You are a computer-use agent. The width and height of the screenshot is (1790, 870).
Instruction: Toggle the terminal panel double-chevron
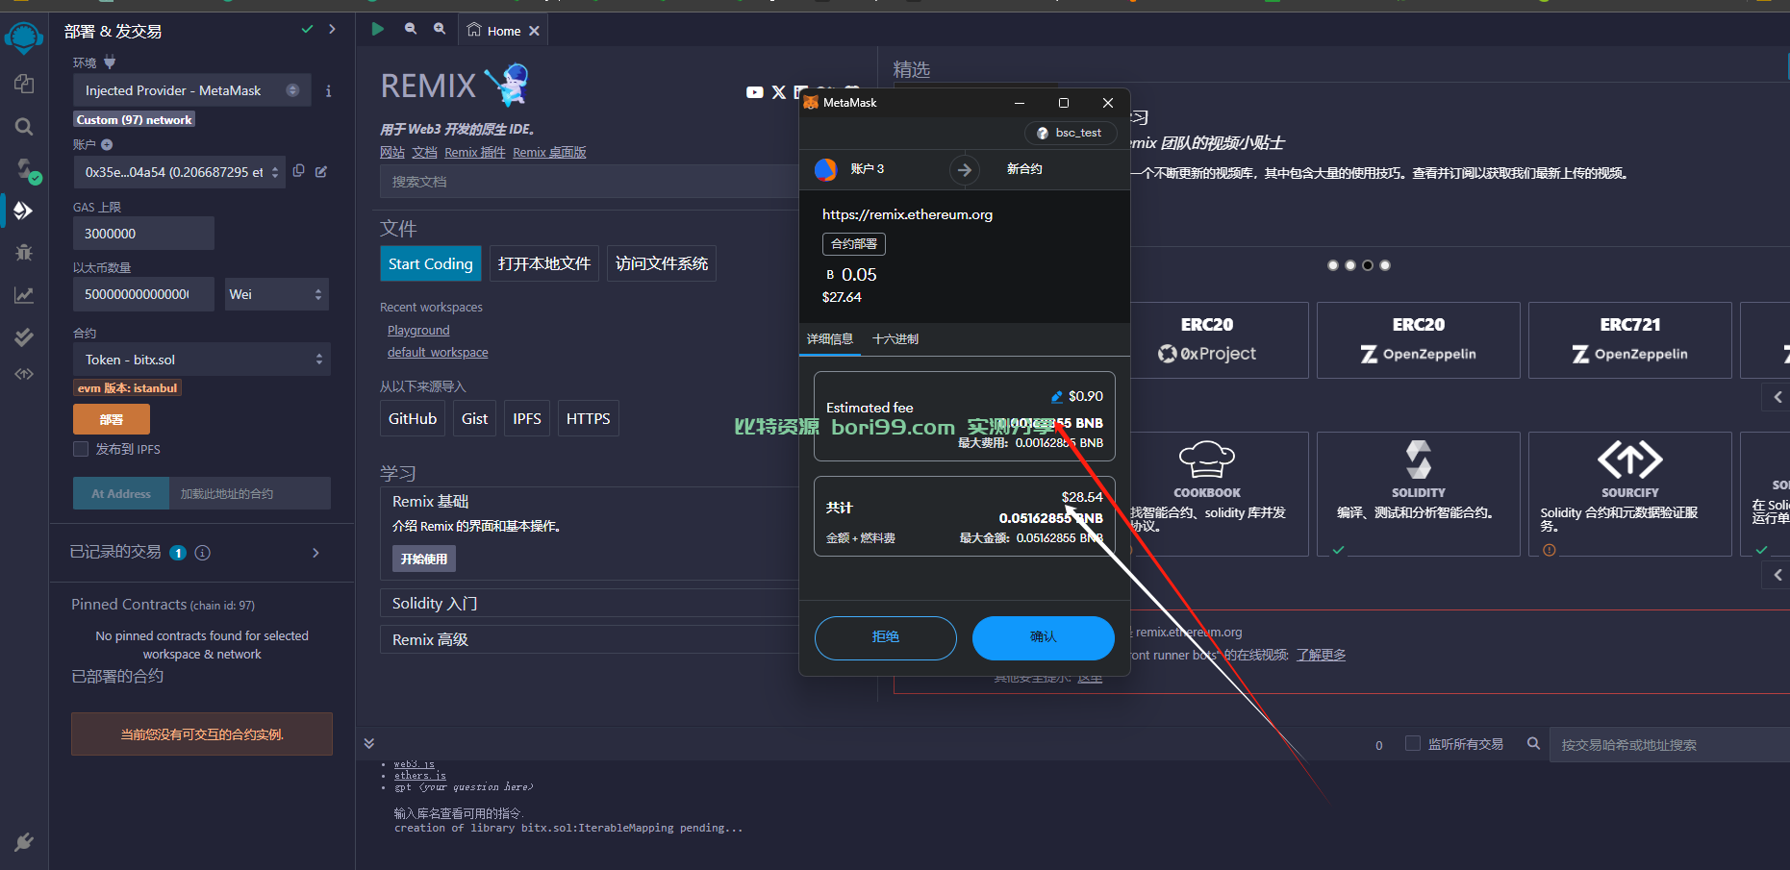(x=368, y=743)
